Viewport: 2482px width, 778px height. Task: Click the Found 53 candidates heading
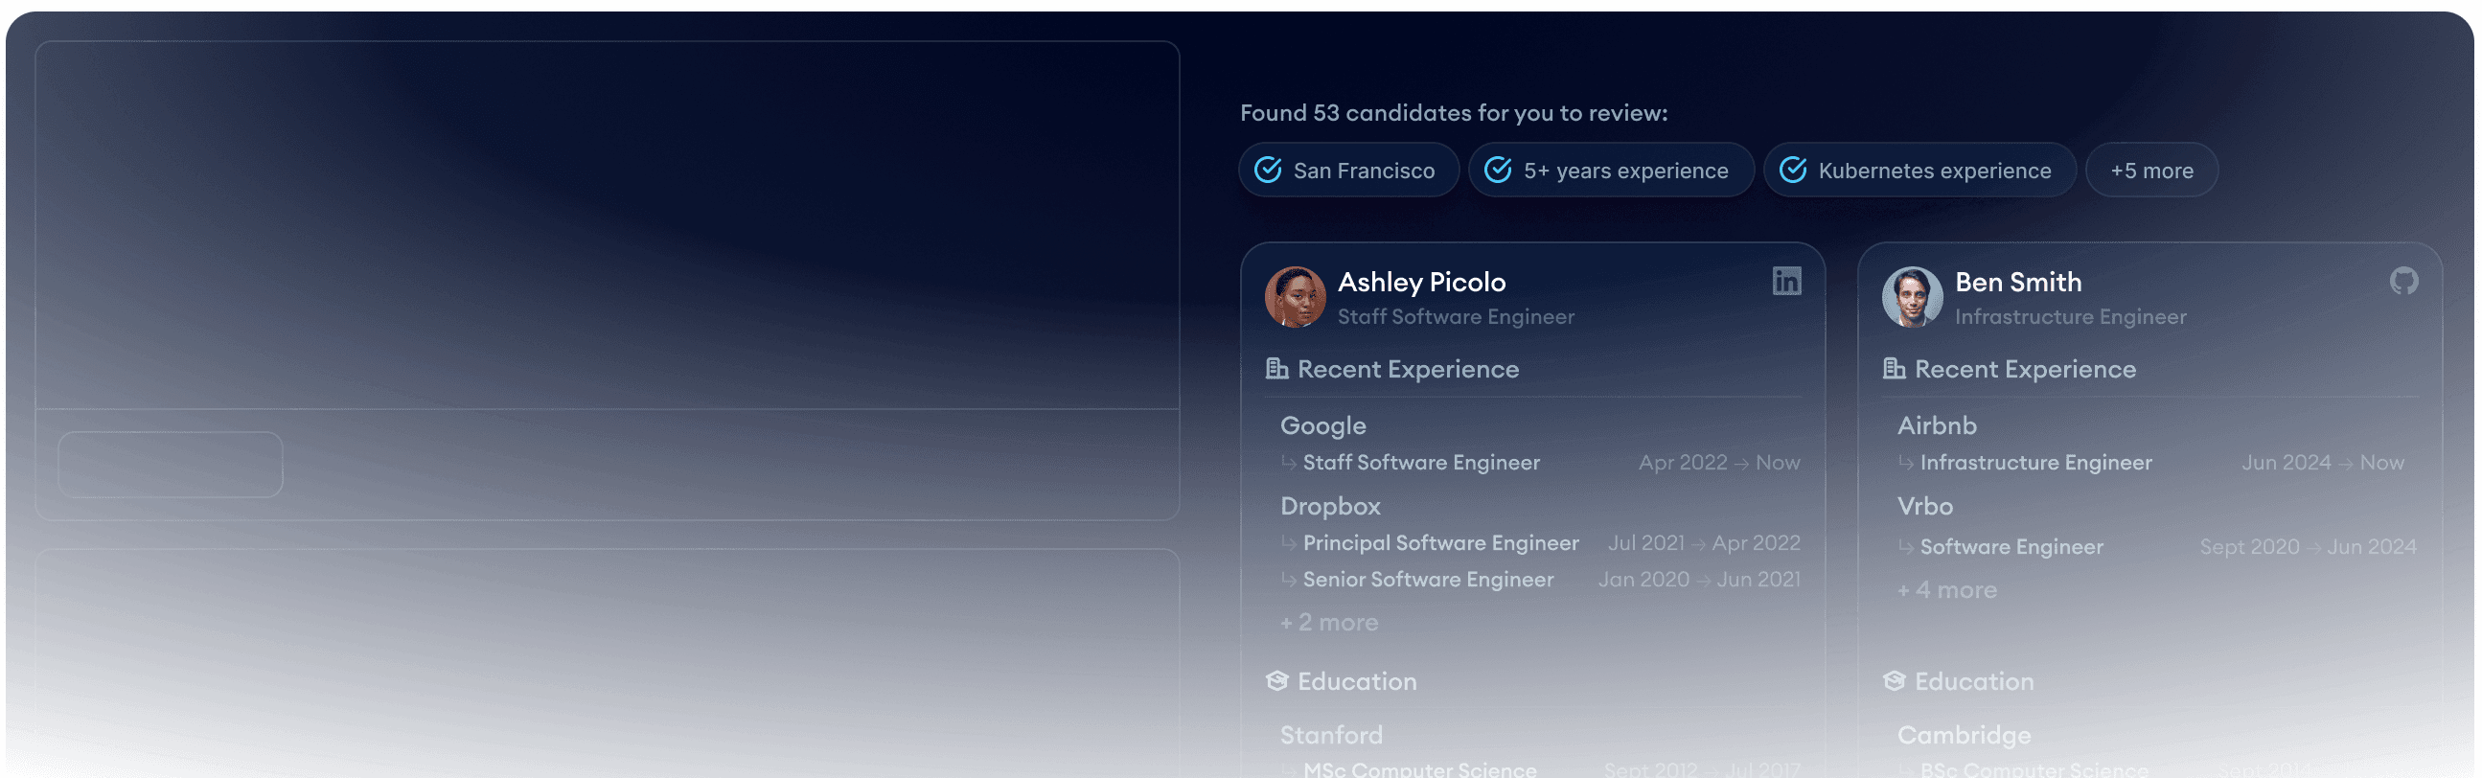tap(1453, 113)
